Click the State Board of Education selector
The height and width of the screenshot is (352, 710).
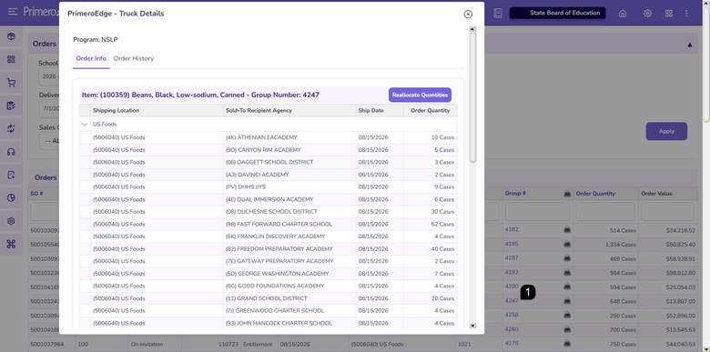tap(557, 13)
